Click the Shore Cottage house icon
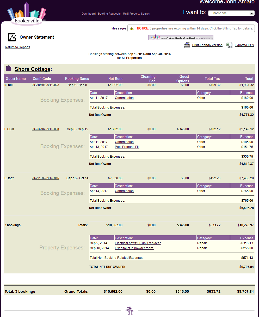 [x=9, y=68]
